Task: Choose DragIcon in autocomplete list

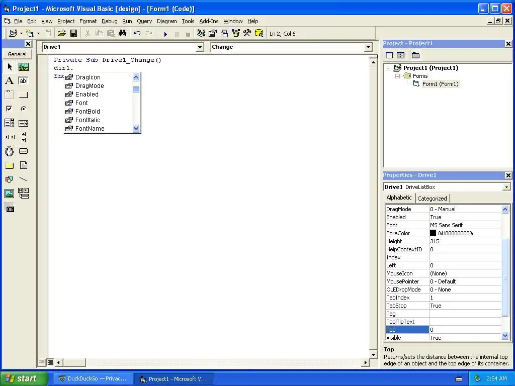Action: 88,77
